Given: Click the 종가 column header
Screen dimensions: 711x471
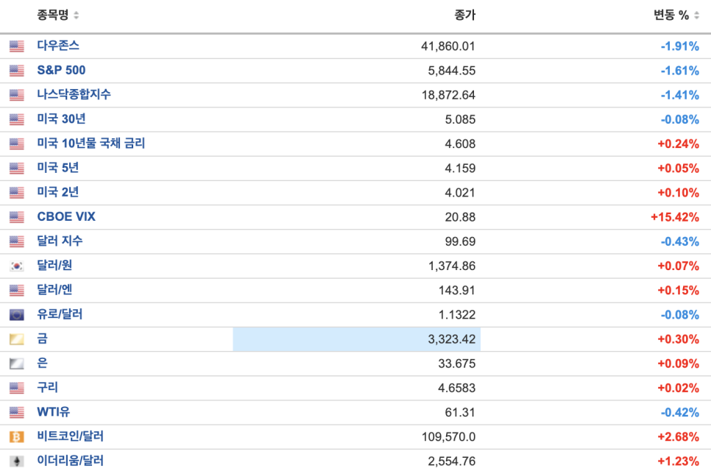Looking at the screenshot, I should point(464,15).
